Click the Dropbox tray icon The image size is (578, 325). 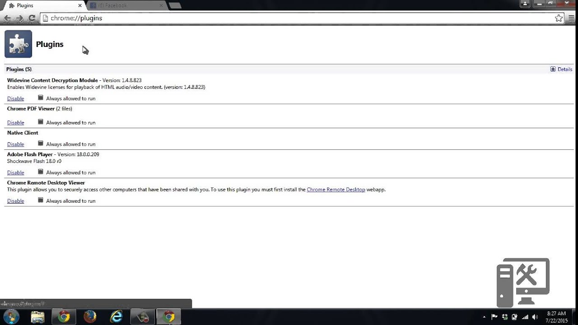(x=505, y=317)
